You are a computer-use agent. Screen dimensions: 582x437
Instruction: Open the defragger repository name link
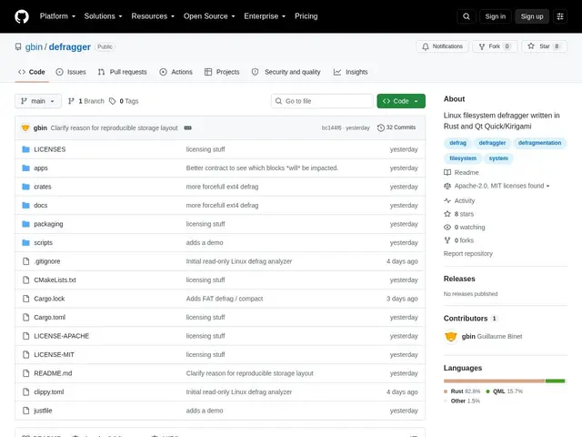point(69,47)
